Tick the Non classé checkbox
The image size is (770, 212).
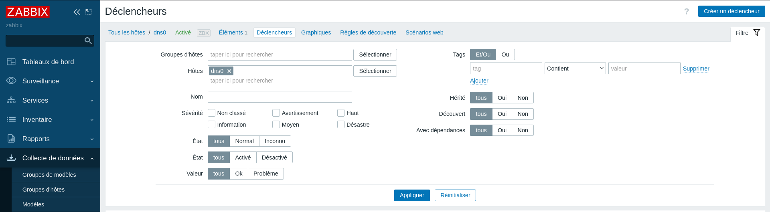(x=212, y=113)
